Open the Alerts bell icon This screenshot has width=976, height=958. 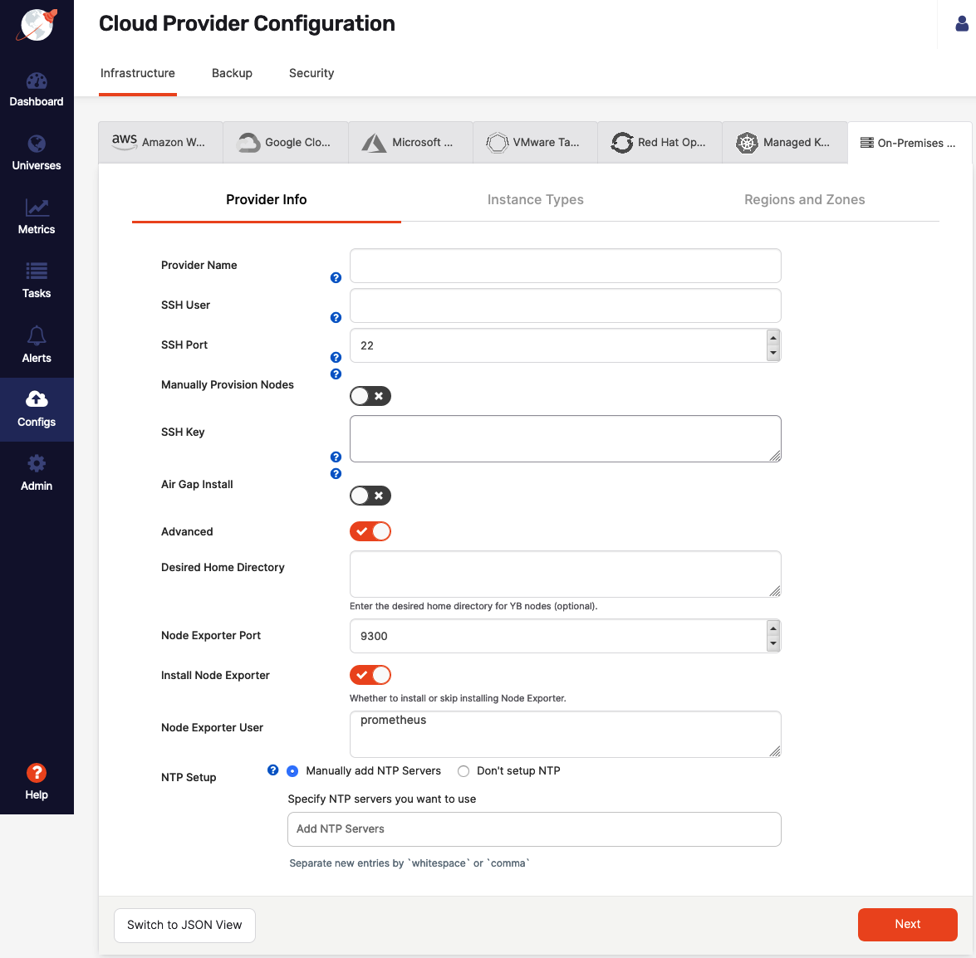tap(37, 335)
